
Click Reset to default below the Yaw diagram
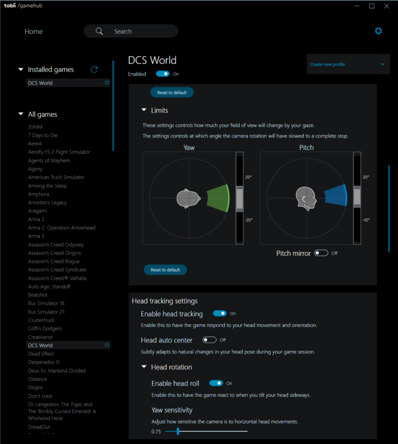(x=165, y=270)
